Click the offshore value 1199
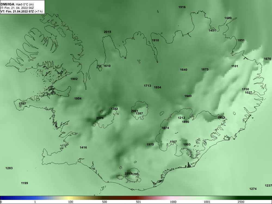 [x=24, y=183]
